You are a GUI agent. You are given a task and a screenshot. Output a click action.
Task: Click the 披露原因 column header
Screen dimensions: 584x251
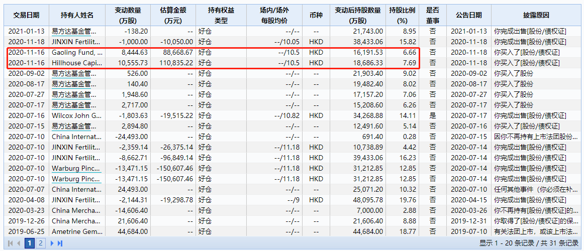(x=536, y=15)
